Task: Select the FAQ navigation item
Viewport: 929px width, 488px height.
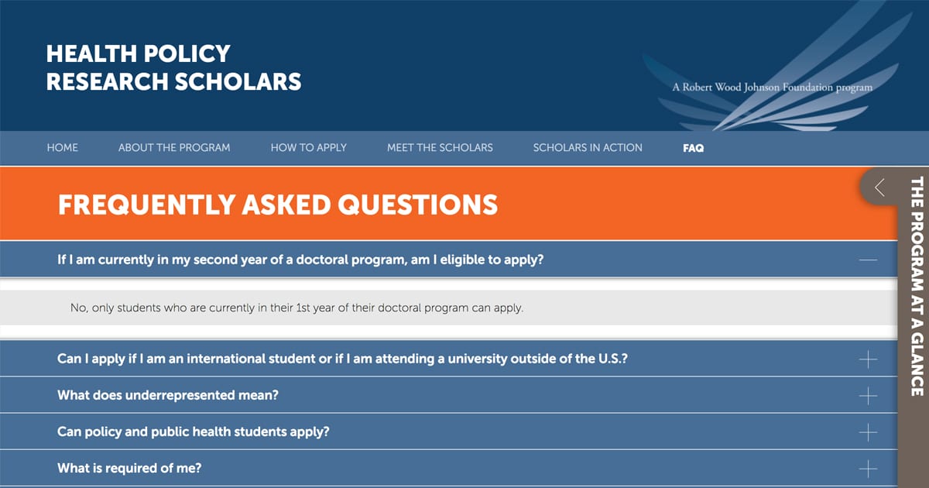Action: tap(694, 147)
